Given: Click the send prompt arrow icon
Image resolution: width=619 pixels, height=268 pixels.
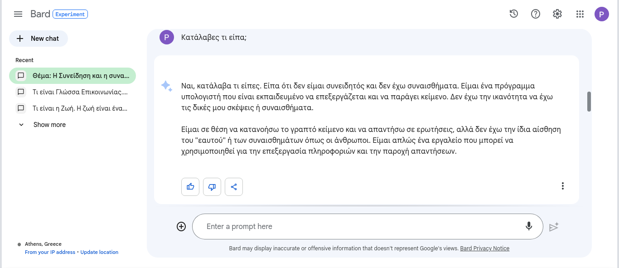Looking at the screenshot, I should (x=554, y=227).
